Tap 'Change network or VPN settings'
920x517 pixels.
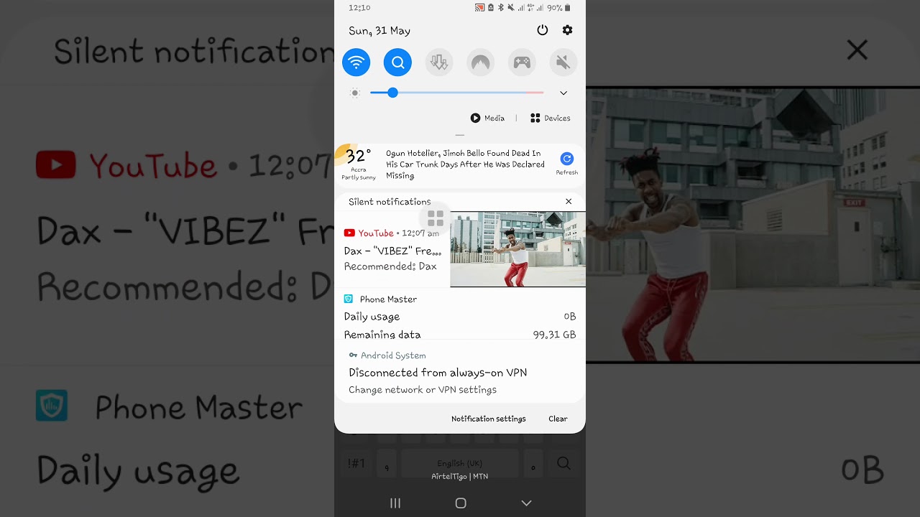(423, 390)
